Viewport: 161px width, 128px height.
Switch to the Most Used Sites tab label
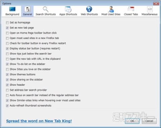click(111, 14)
